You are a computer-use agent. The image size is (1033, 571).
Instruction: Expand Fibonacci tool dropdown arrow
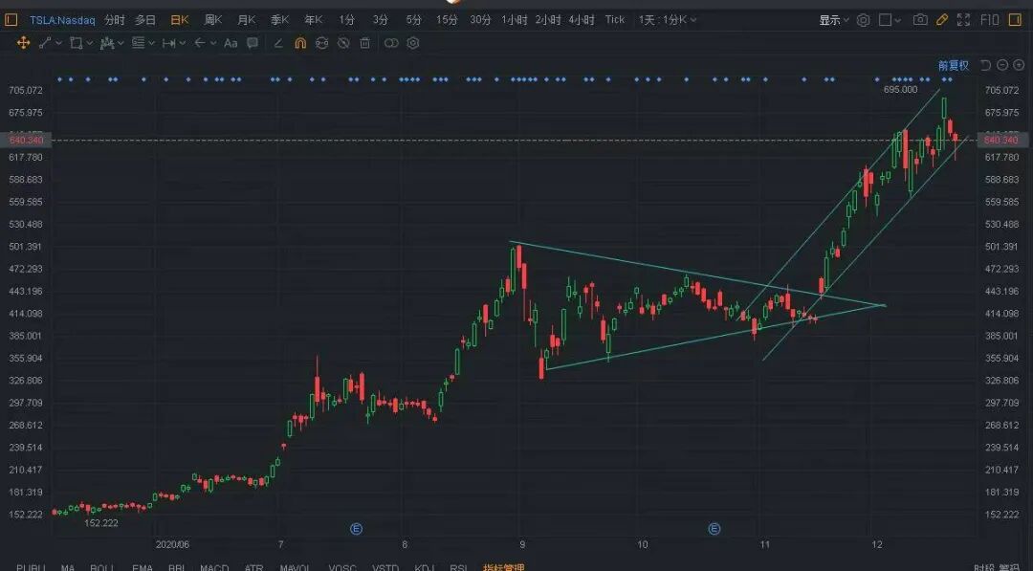(151, 43)
